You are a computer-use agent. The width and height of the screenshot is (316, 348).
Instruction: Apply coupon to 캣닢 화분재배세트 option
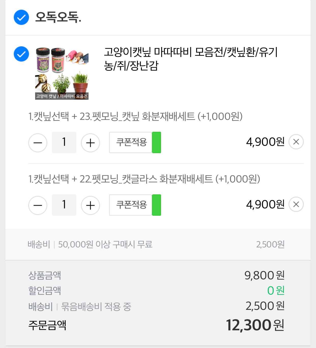131,142
